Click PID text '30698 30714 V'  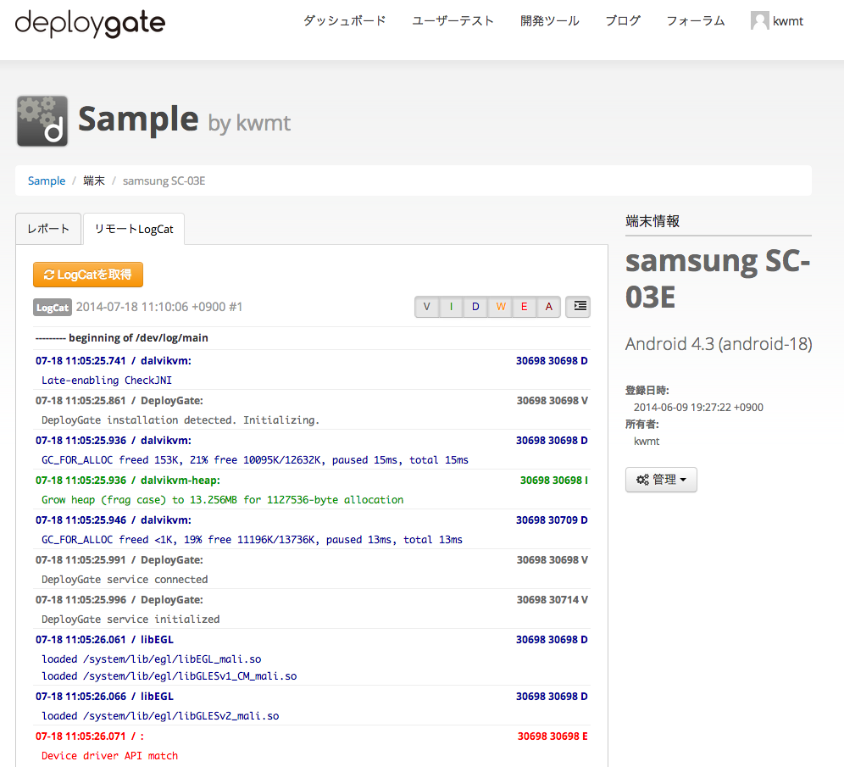(552, 599)
